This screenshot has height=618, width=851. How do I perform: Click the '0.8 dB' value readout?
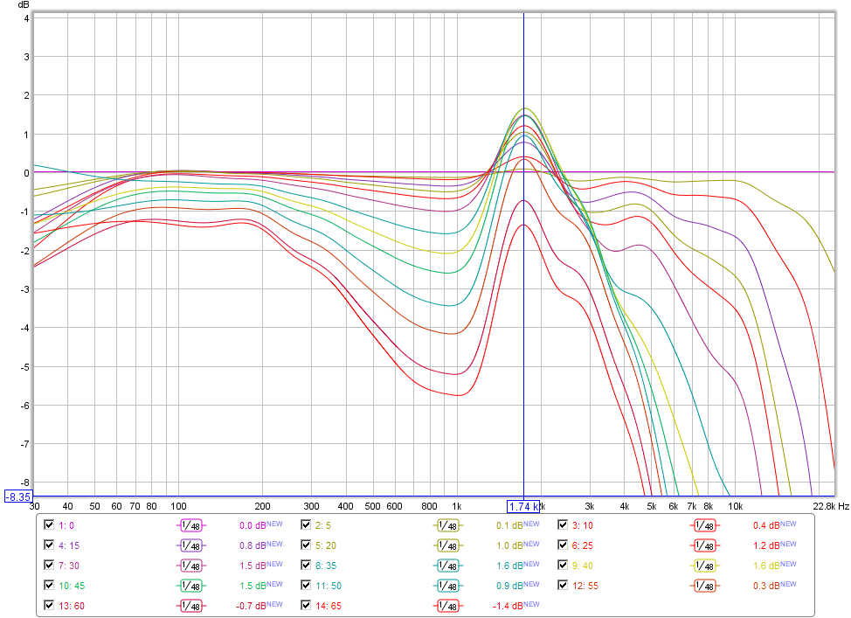(x=253, y=545)
